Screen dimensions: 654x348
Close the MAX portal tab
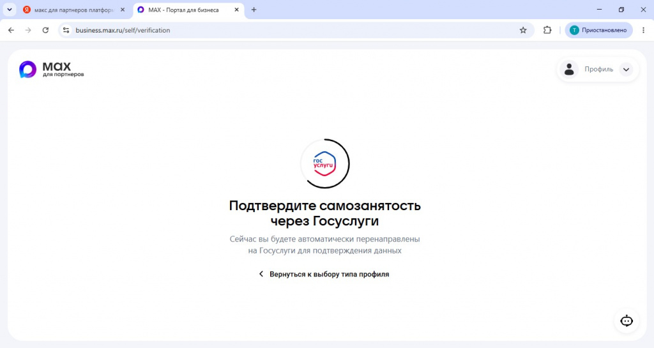[236, 10]
